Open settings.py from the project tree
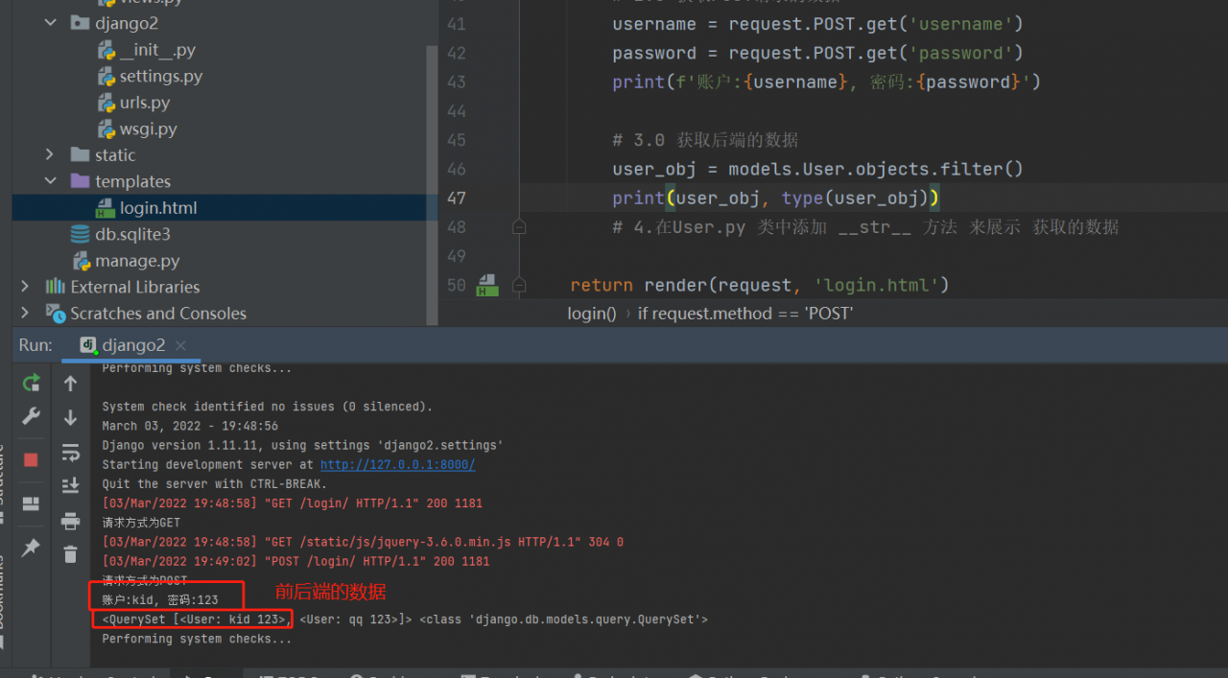Screen dimensions: 1228x678 (x=161, y=76)
